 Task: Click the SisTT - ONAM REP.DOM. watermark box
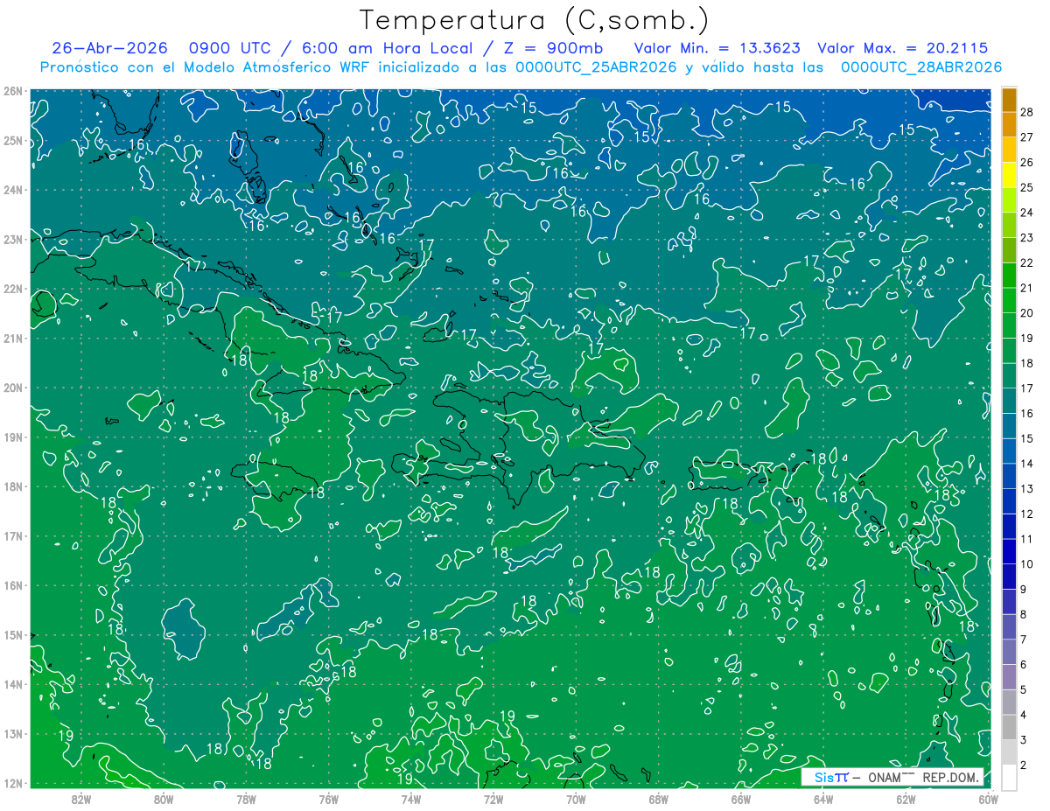click(x=892, y=777)
